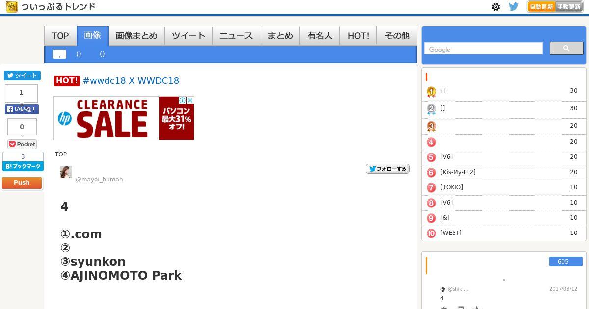Click the bronze rank 3 medal icon
Viewport: 589px width, 309px height.
tap(431, 127)
